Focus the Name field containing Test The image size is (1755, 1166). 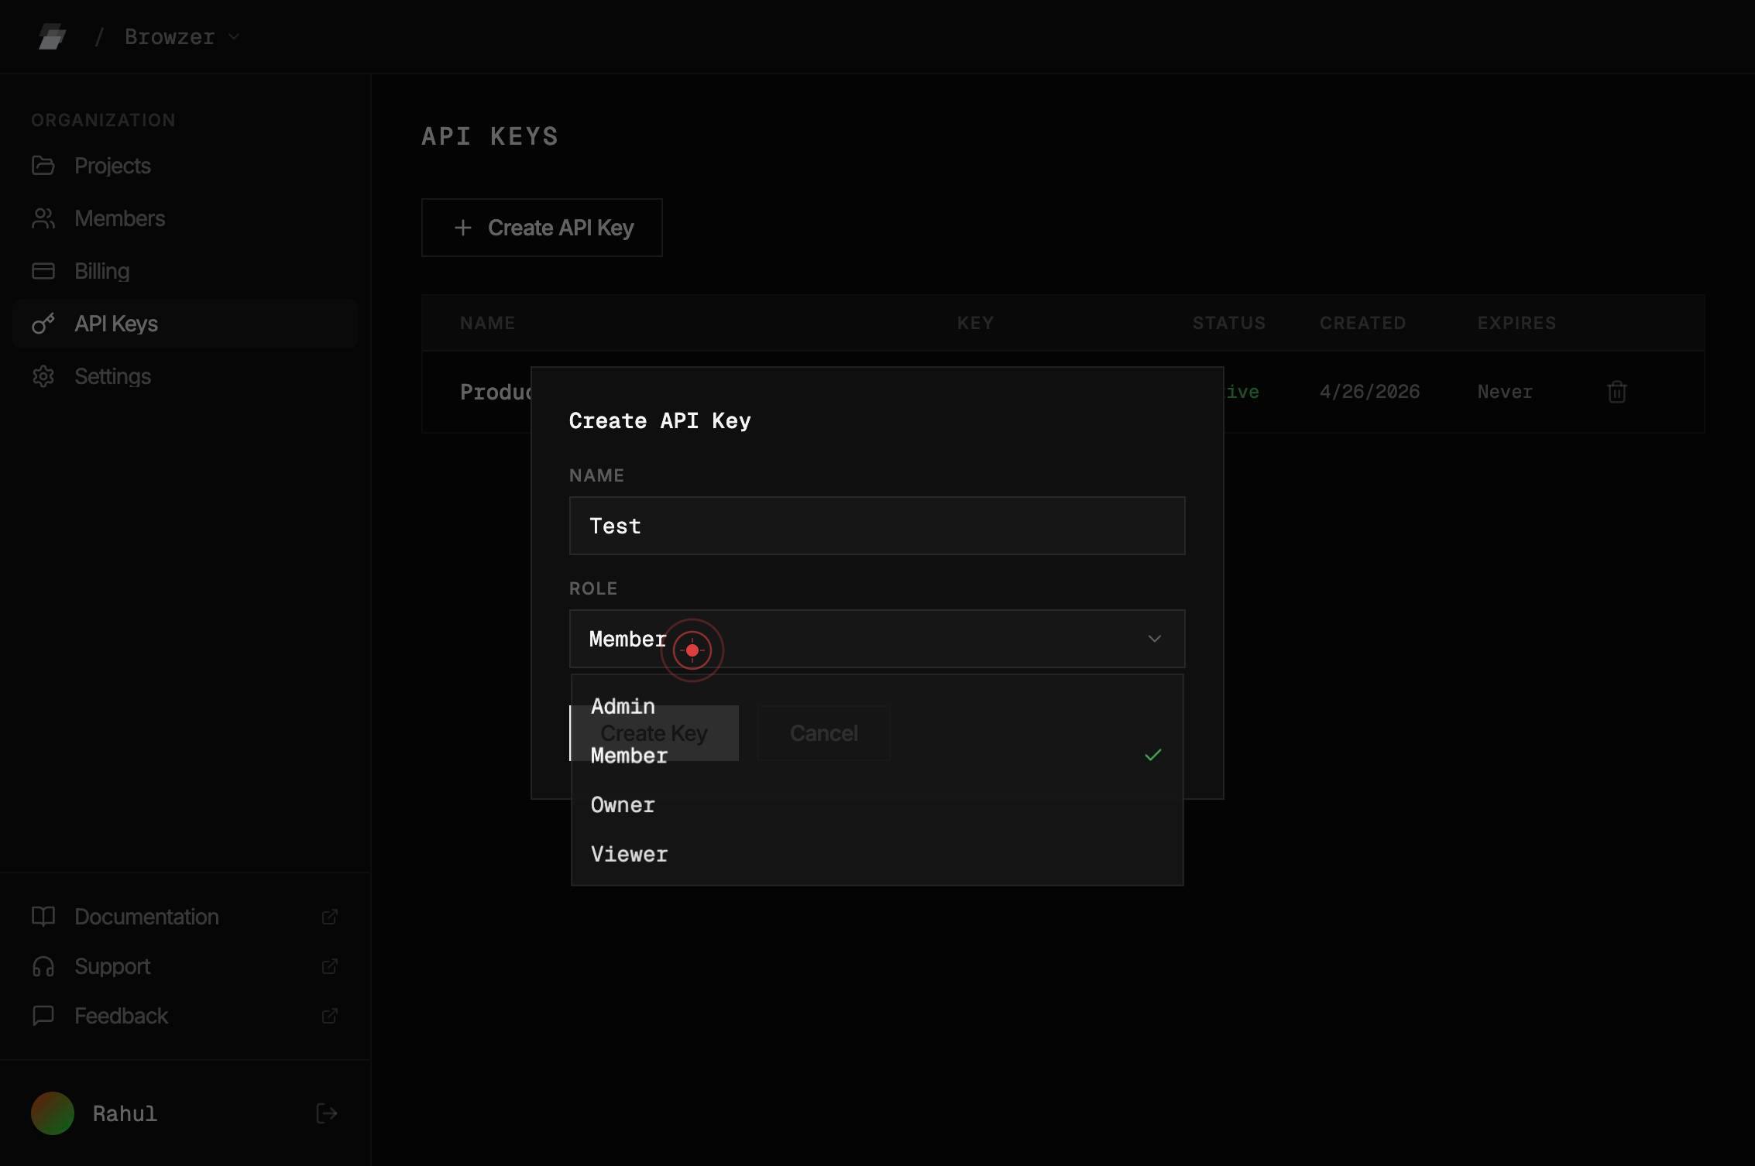[x=877, y=526]
